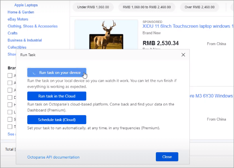Close the Run Task dialog with the X icon
This screenshot has width=234, height=168.
(x=183, y=55)
